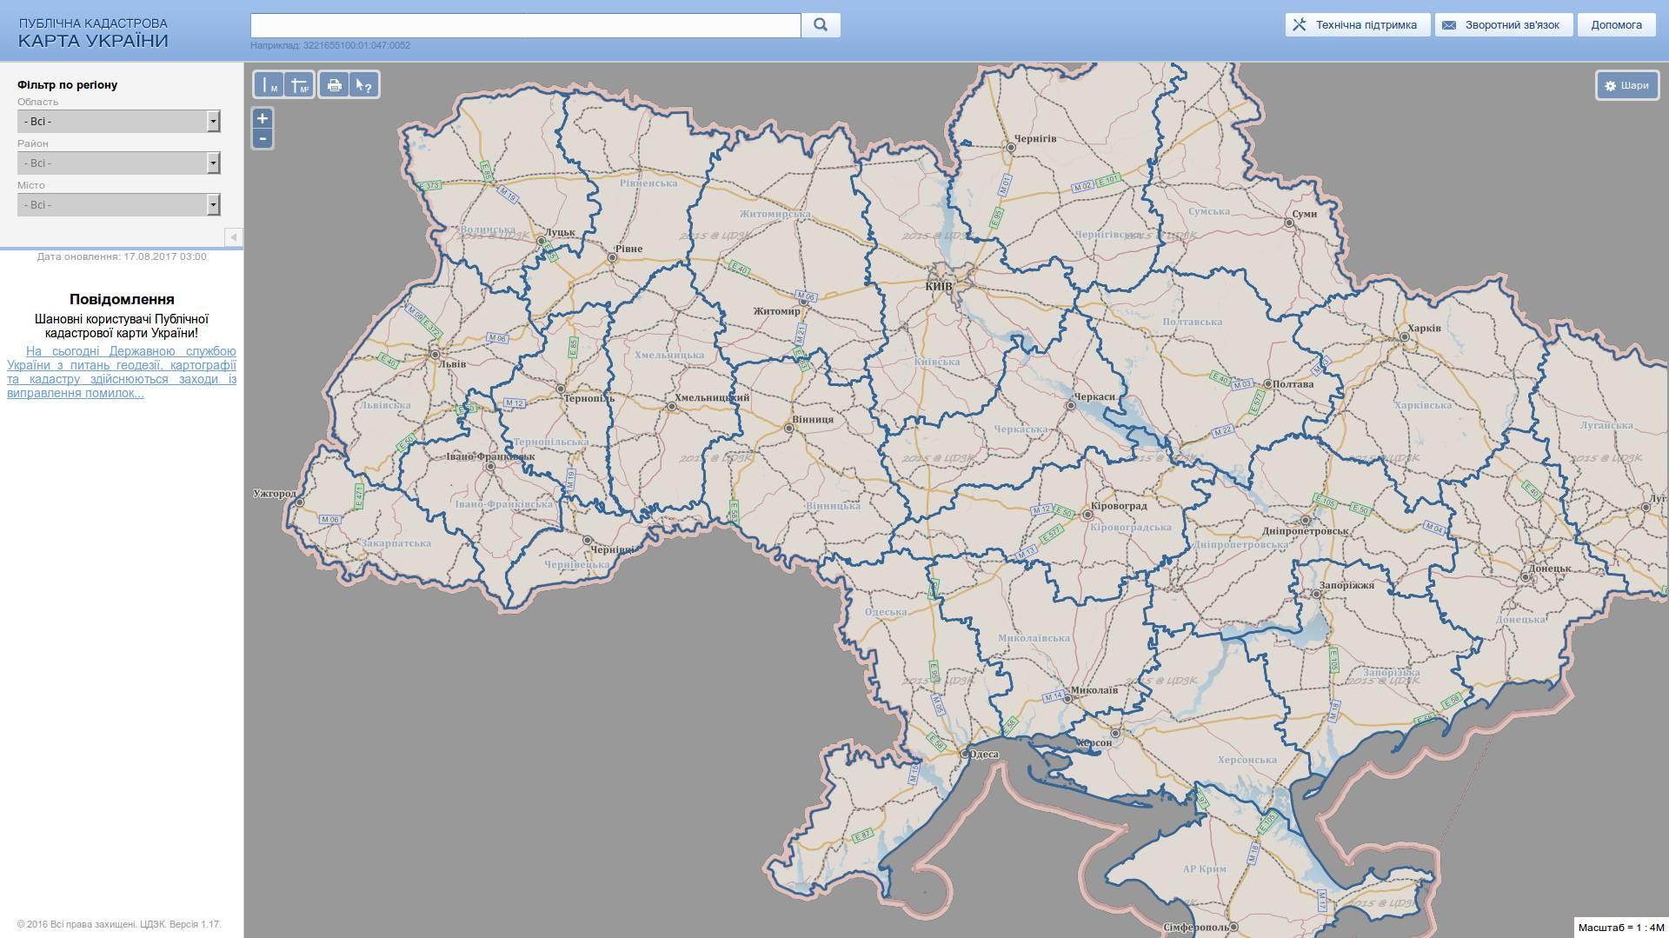This screenshot has height=938, width=1669.
Task: Select the distance measurement tool
Action: pyautogui.click(x=269, y=85)
